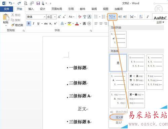
Task: Click the Cut scissors command
Action: pos(16,15)
